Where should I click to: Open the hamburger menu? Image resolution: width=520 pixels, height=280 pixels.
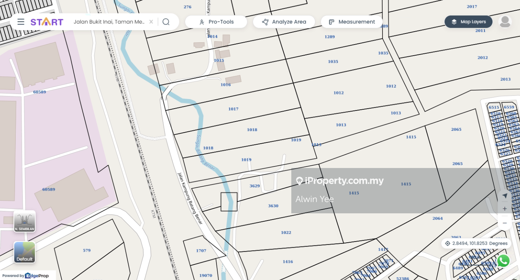21,22
